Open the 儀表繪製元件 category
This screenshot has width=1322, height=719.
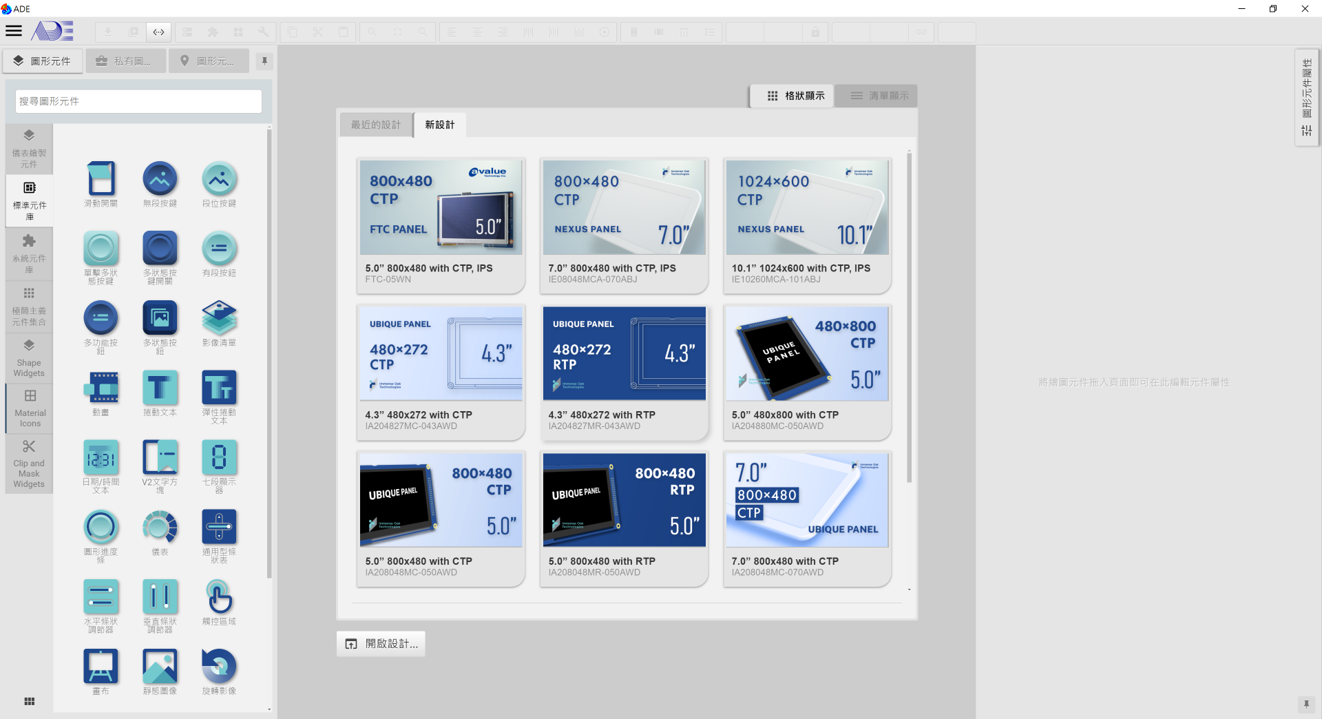tap(29, 149)
